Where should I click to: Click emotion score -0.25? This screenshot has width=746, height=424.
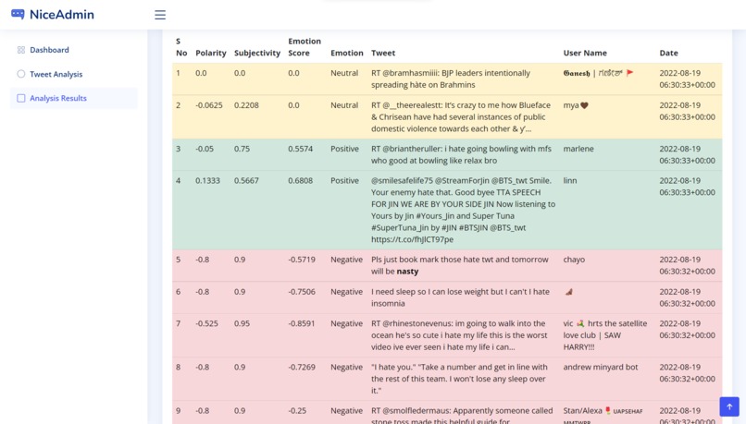(297, 411)
